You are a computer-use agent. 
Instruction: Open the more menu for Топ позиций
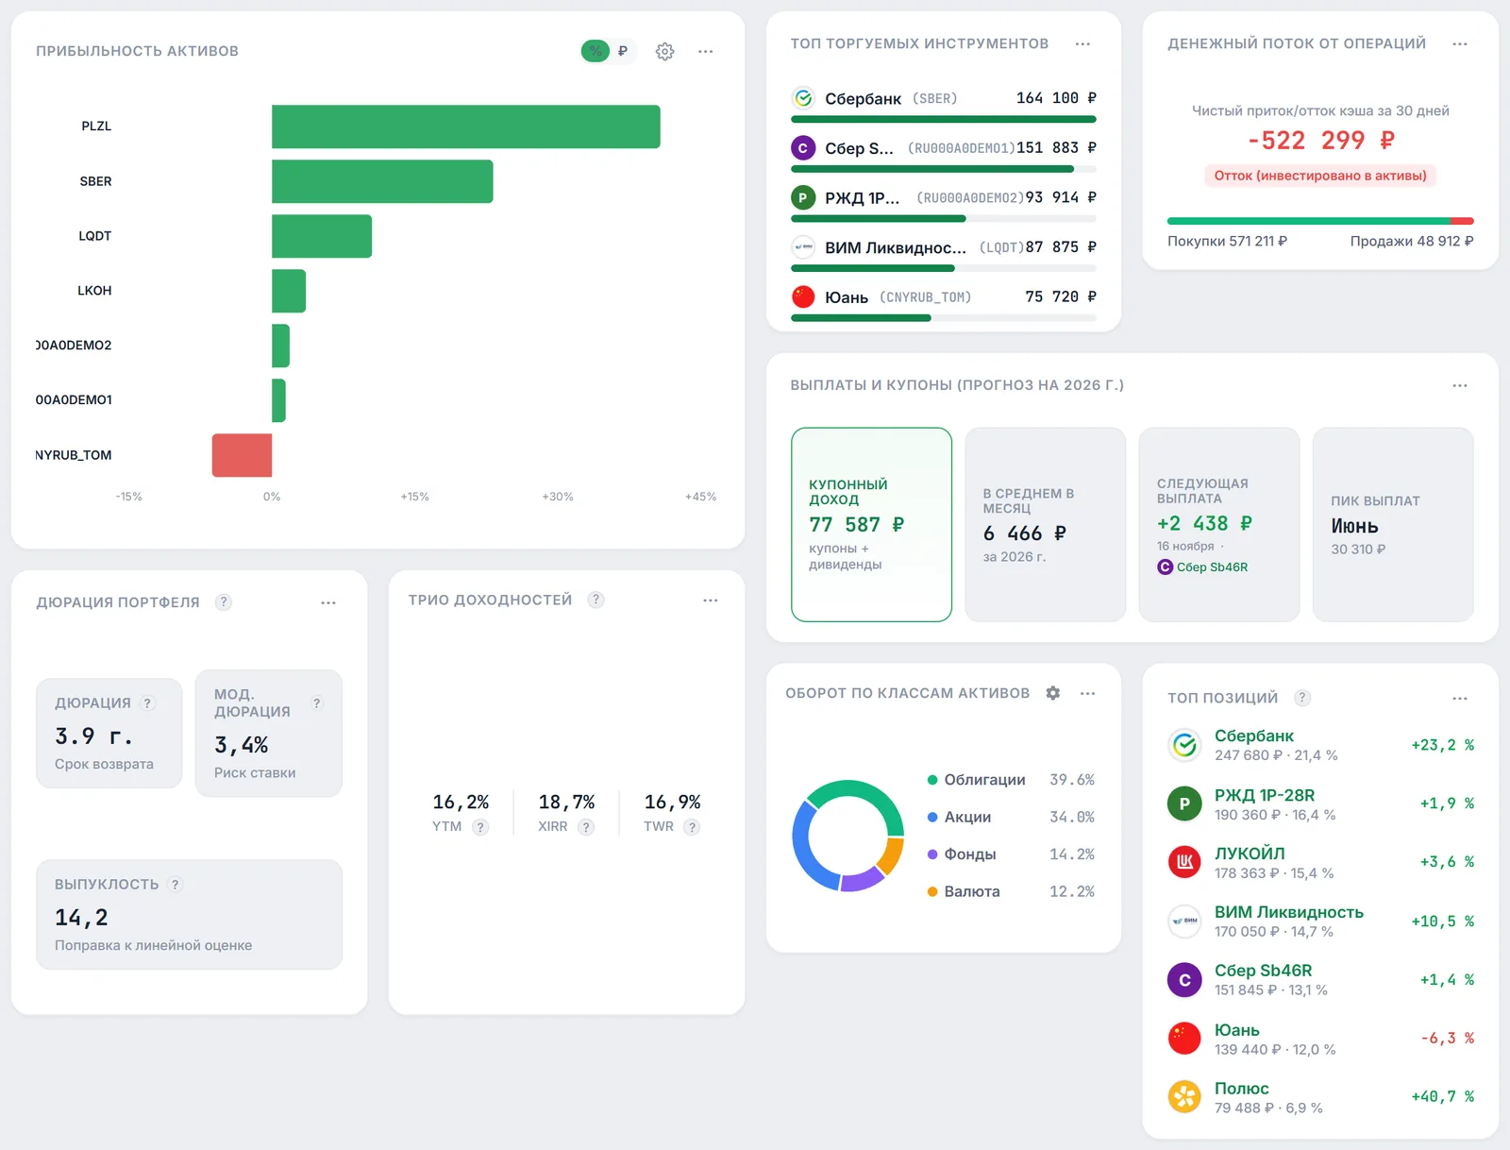coord(1460,699)
